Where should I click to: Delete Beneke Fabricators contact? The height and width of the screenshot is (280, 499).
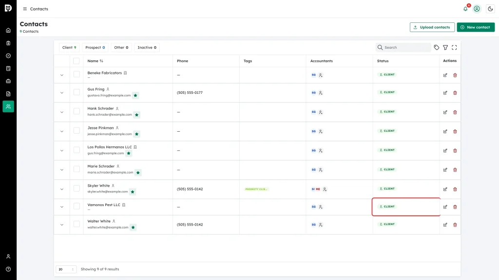(455, 75)
